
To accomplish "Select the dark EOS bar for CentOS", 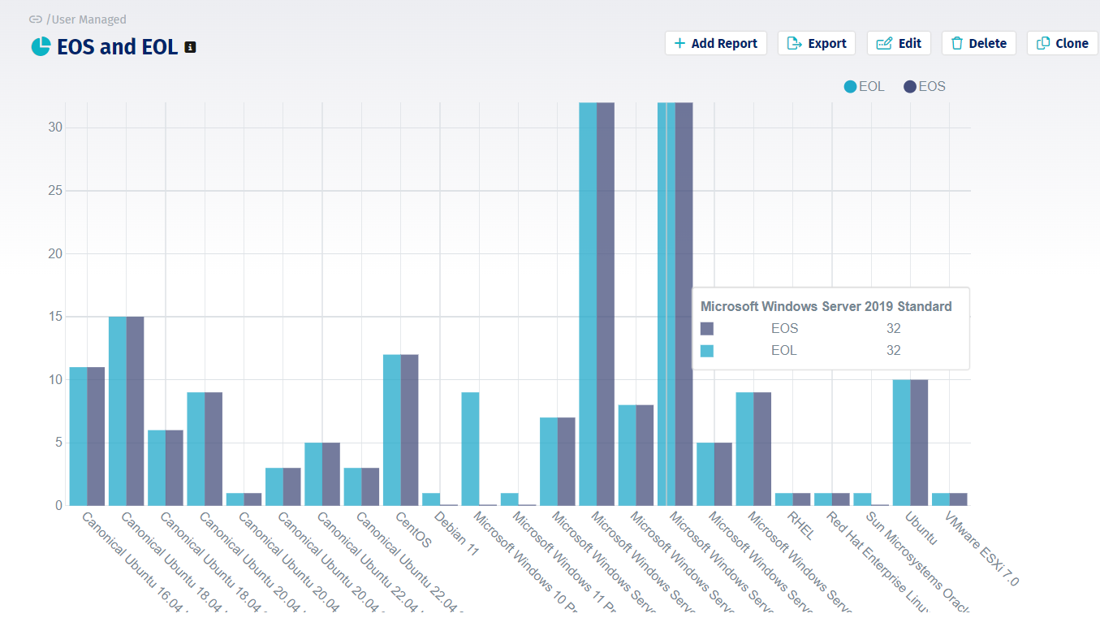I will click(410, 430).
